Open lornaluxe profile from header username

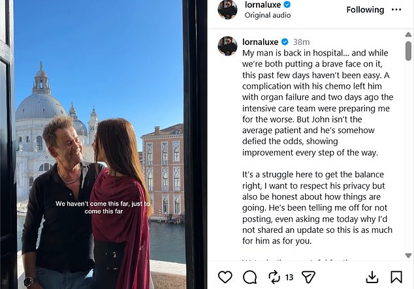263,5
